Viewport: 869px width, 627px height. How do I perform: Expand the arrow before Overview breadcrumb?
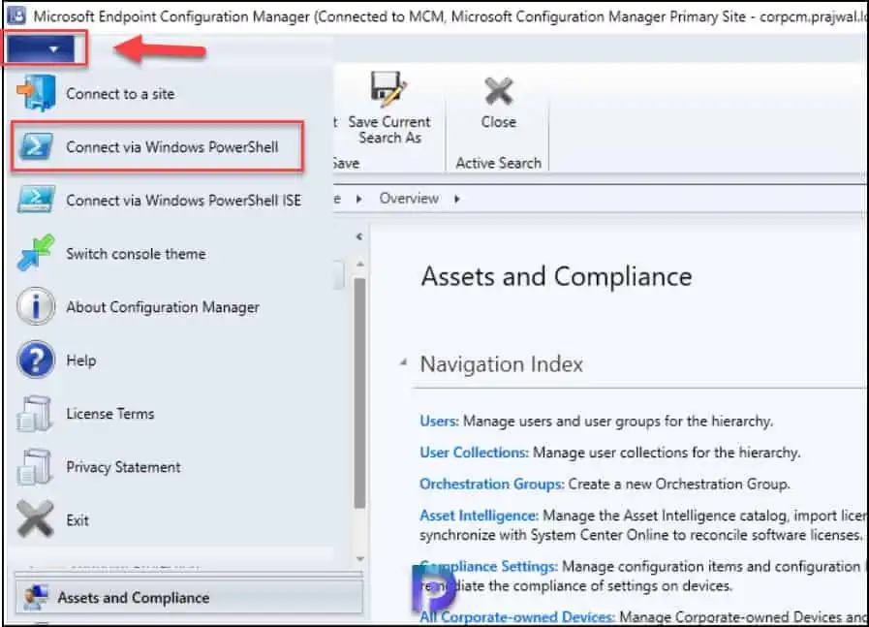[x=359, y=199]
